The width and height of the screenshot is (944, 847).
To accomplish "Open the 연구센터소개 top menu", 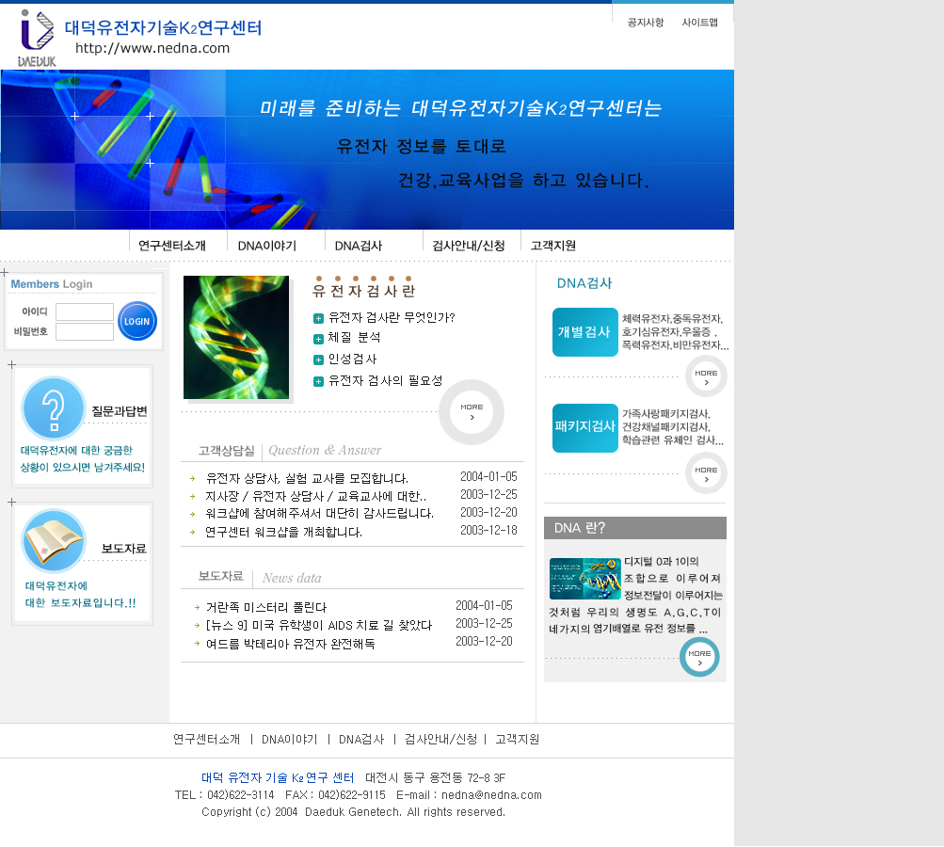I will (x=172, y=246).
